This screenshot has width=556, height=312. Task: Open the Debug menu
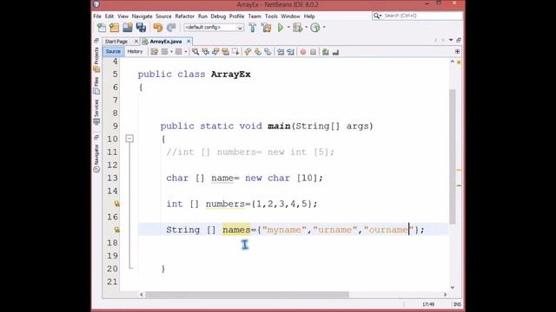click(218, 16)
